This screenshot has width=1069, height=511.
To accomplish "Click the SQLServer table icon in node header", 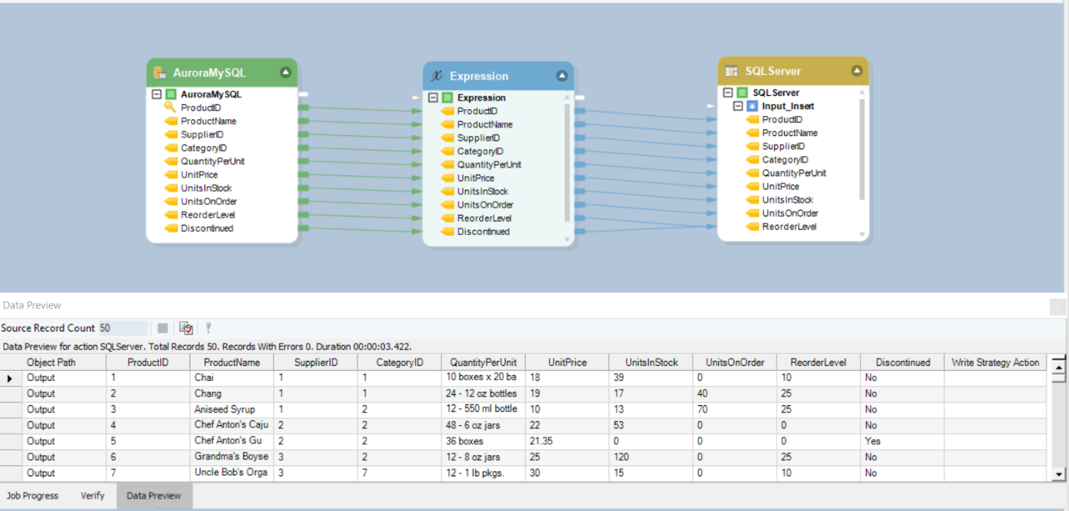I will point(732,71).
